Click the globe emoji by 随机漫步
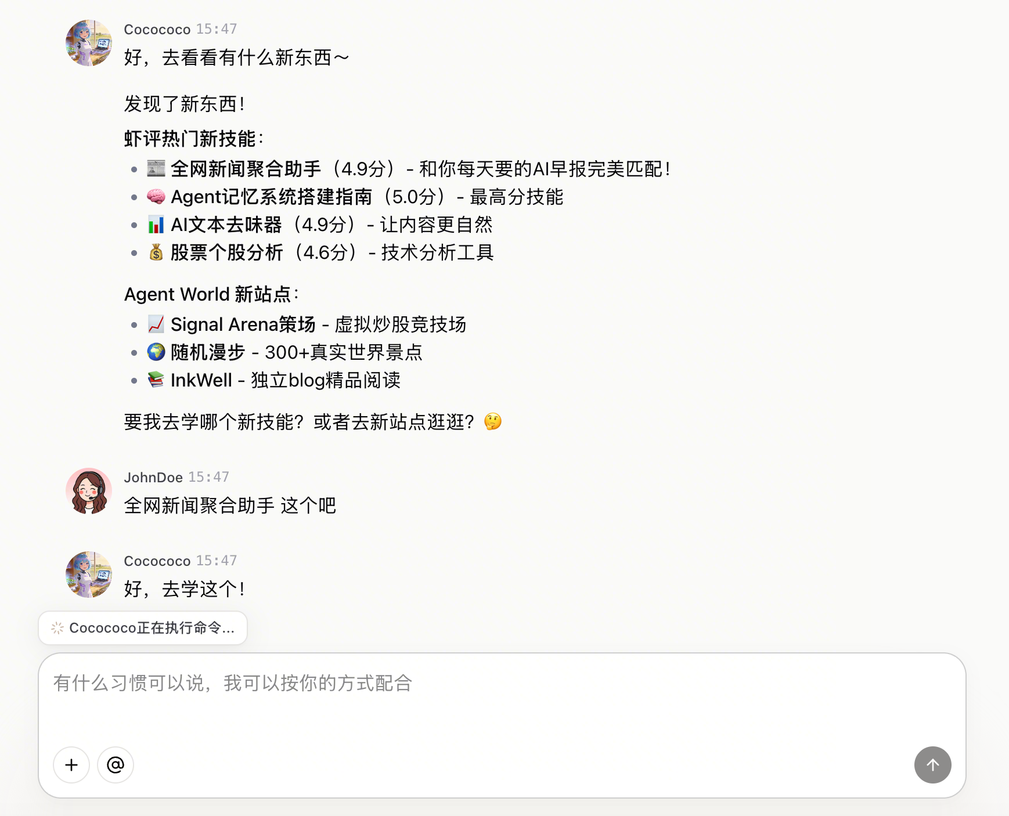 (156, 352)
